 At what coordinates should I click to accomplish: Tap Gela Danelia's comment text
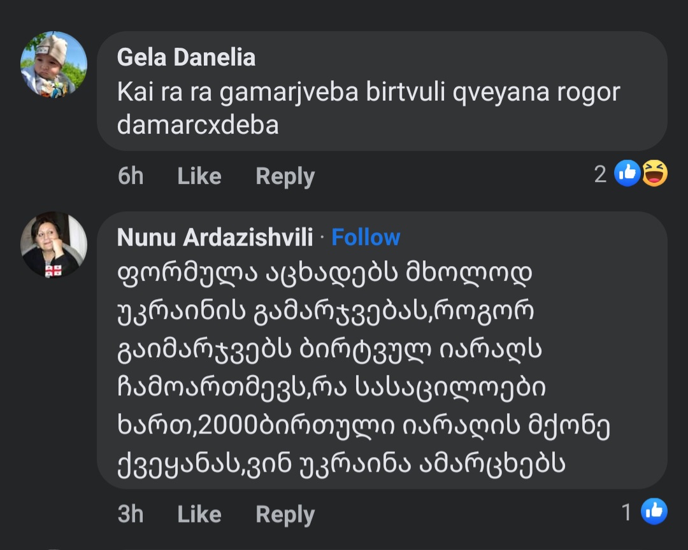pyautogui.click(x=368, y=108)
